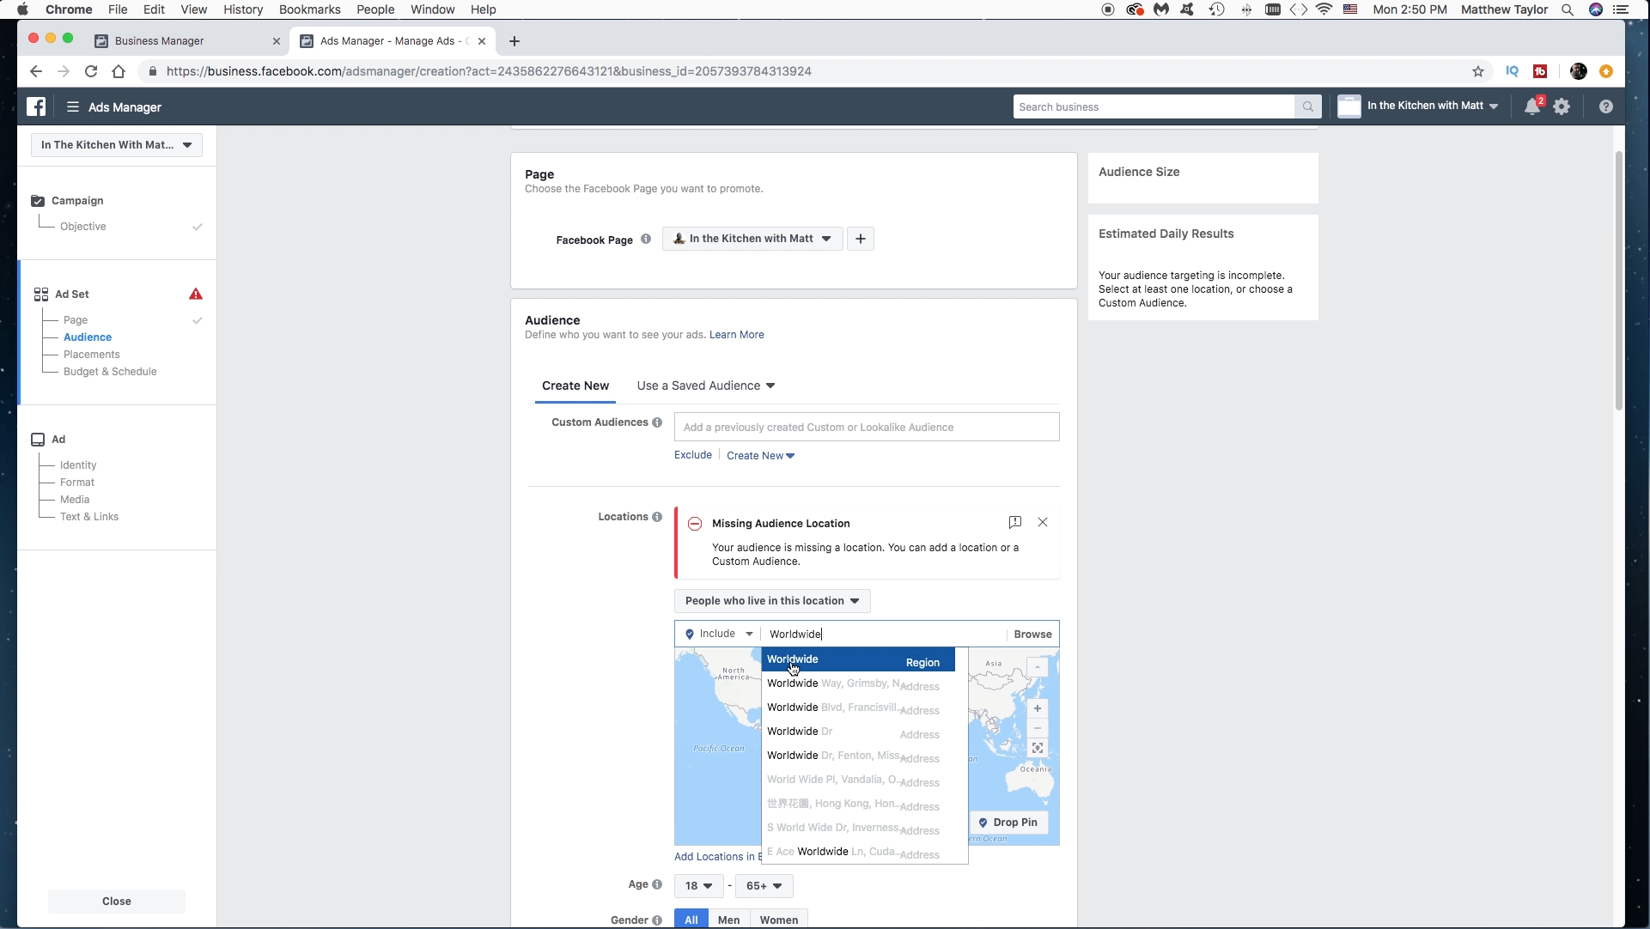
Task: Open macOS Spotlight search
Action: (1568, 9)
